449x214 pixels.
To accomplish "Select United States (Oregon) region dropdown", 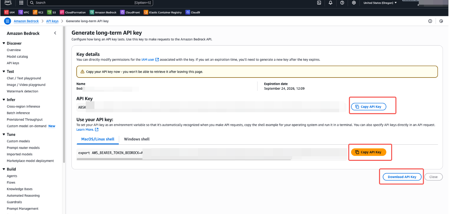I will pyautogui.click(x=380, y=3).
